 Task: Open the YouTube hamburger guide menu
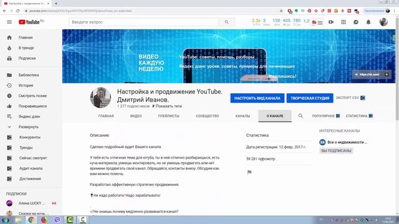pyautogui.click(x=9, y=22)
